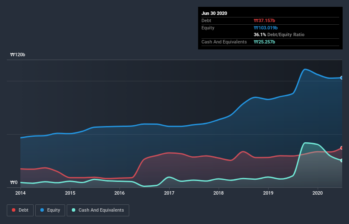Click the ₩25.257b cash value
Image resolution: width=349 pixels, height=224 pixels.
click(x=264, y=42)
